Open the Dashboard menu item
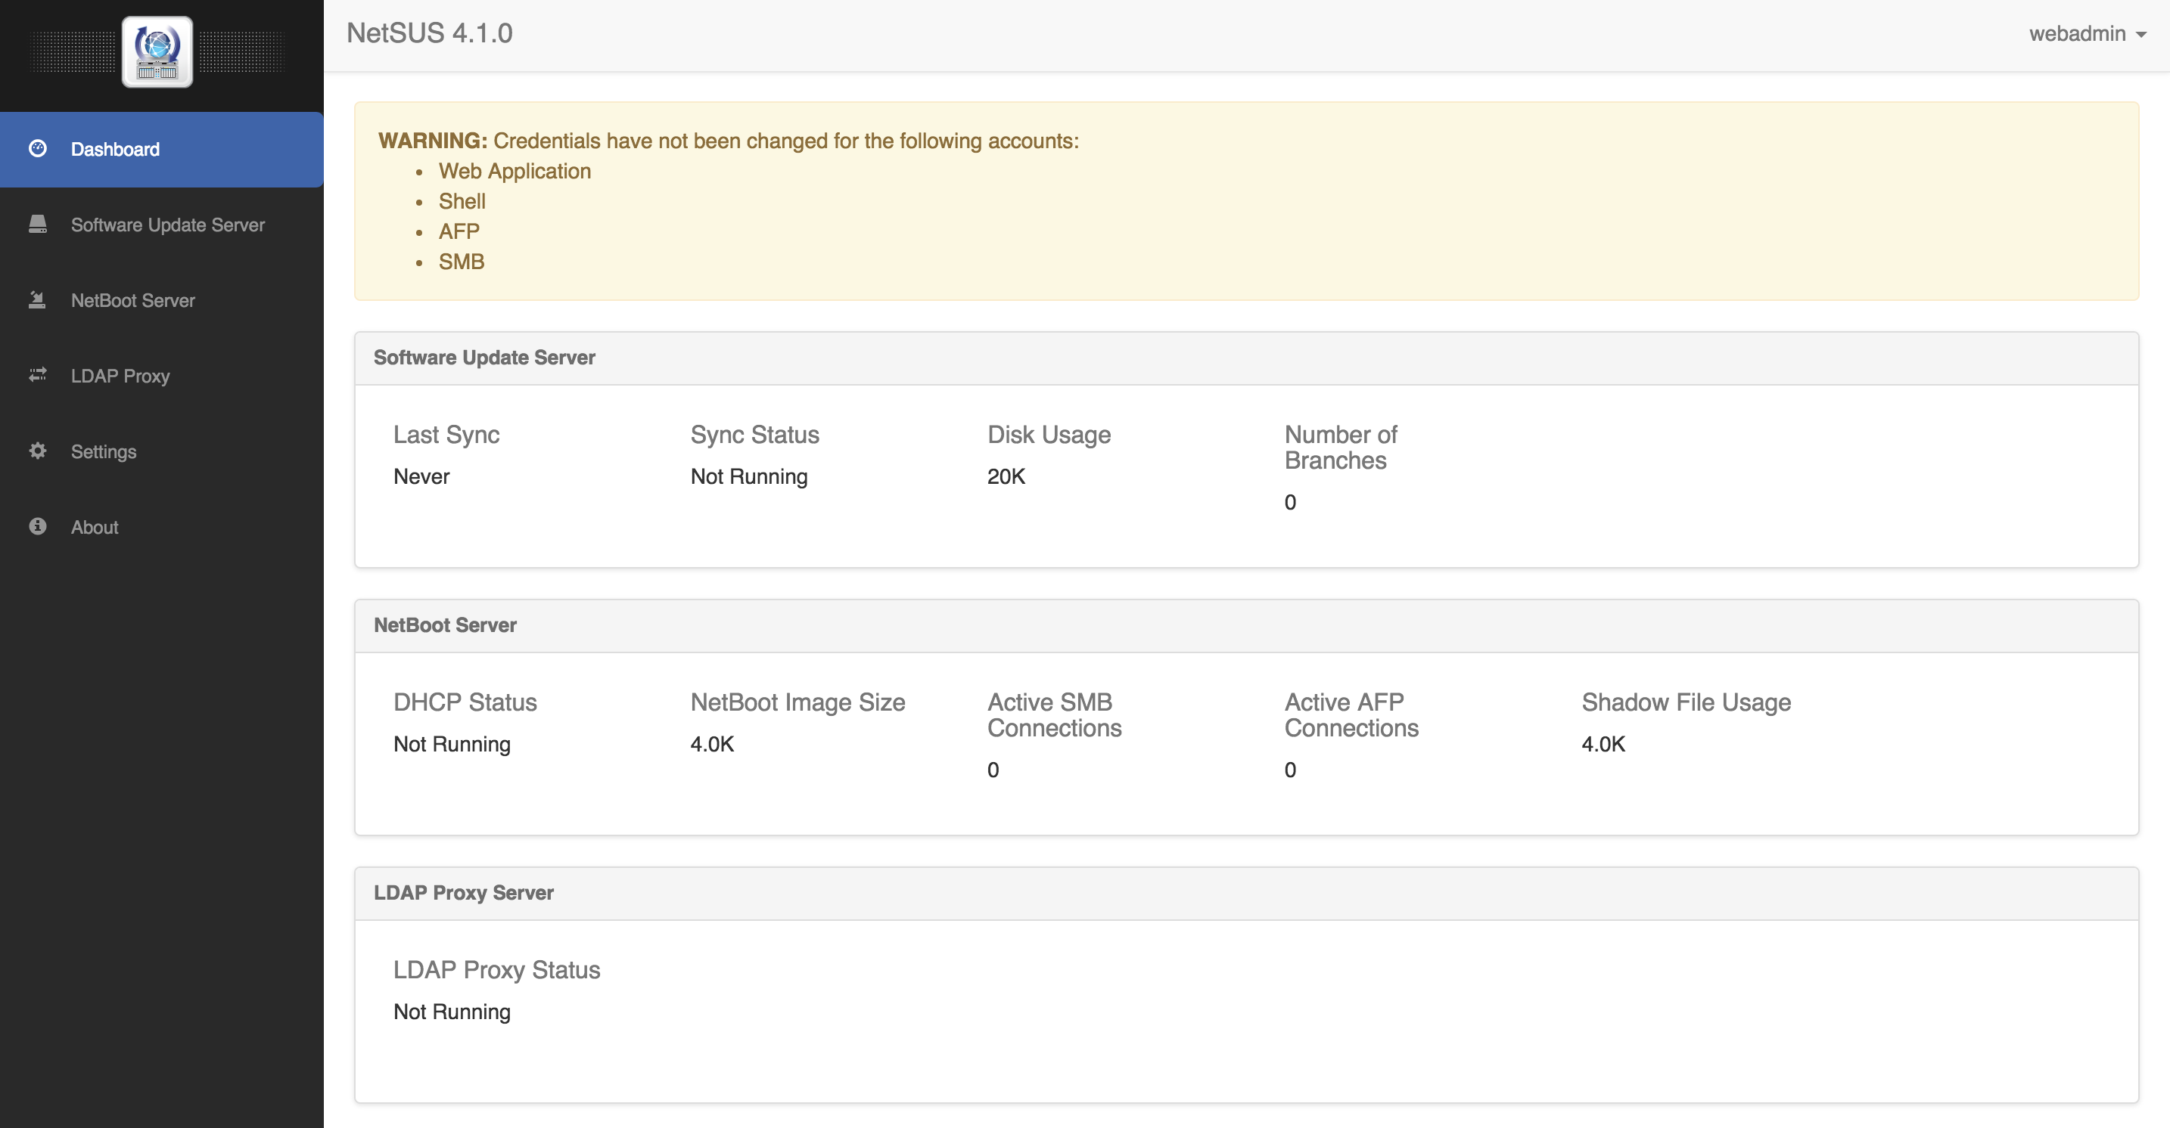The width and height of the screenshot is (2170, 1128). coord(162,149)
